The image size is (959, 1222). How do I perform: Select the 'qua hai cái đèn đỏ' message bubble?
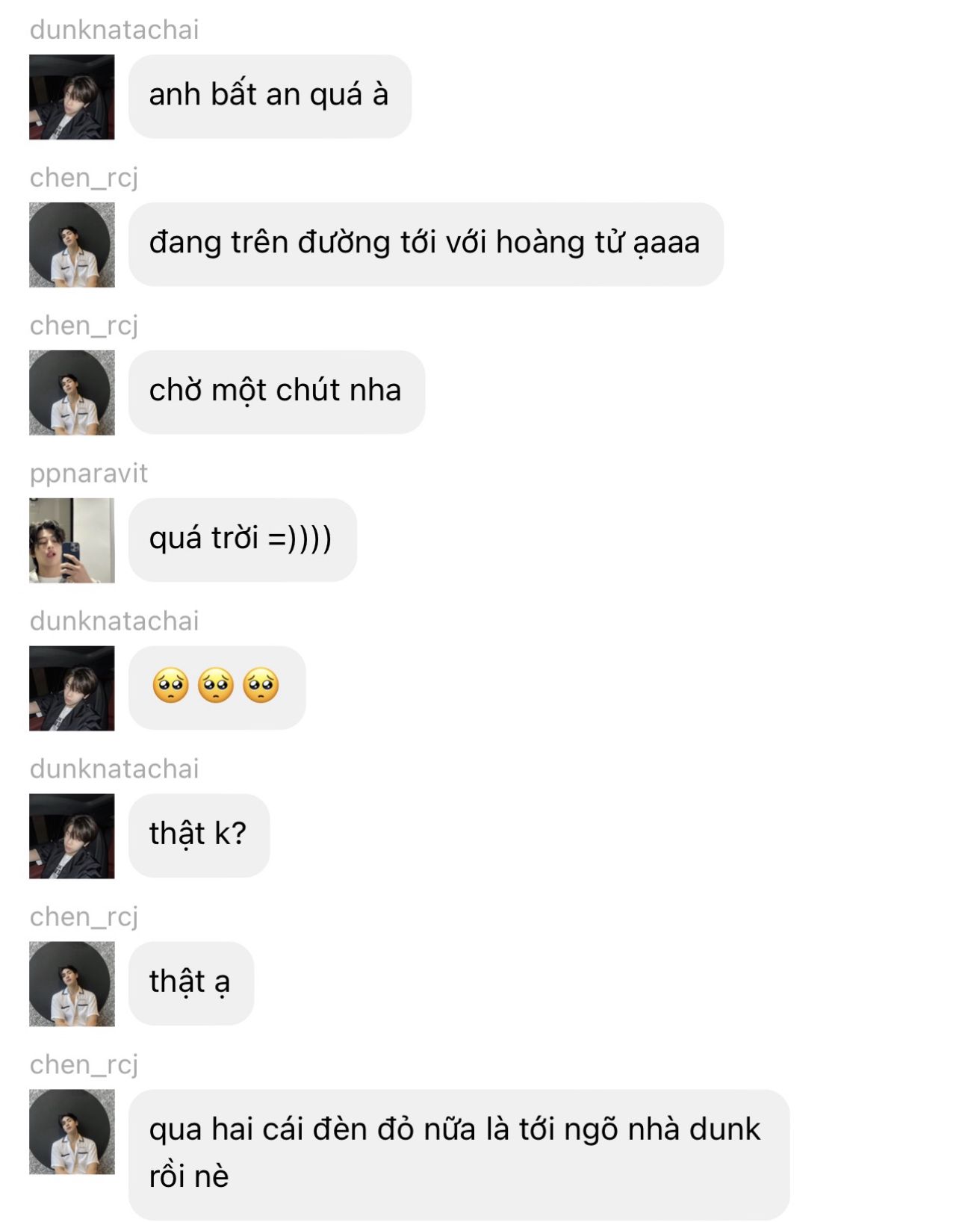tap(459, 1155)
